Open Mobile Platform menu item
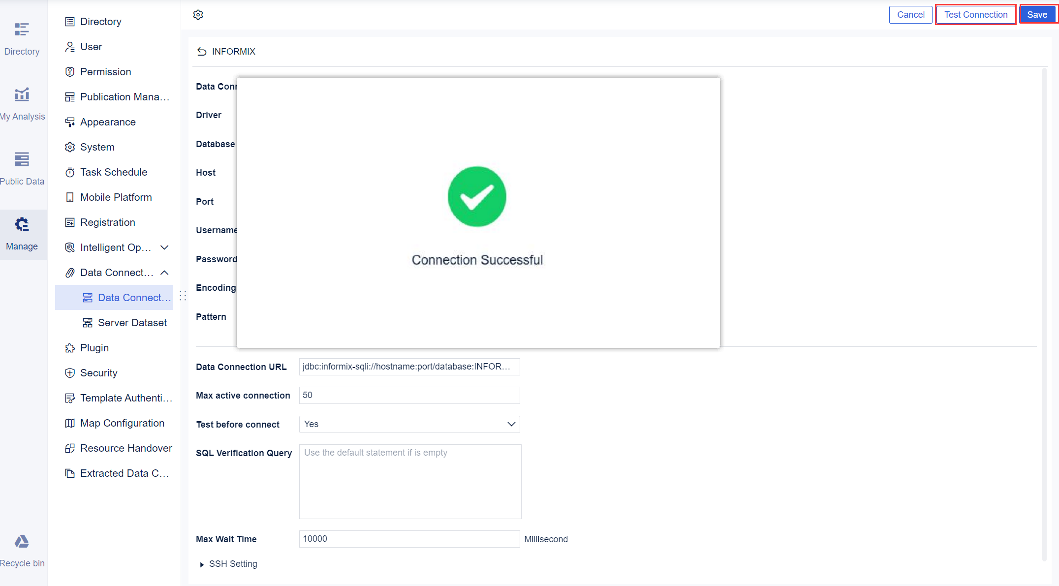This screenshot has height=586, width=1059. click(x=114, y=197)
